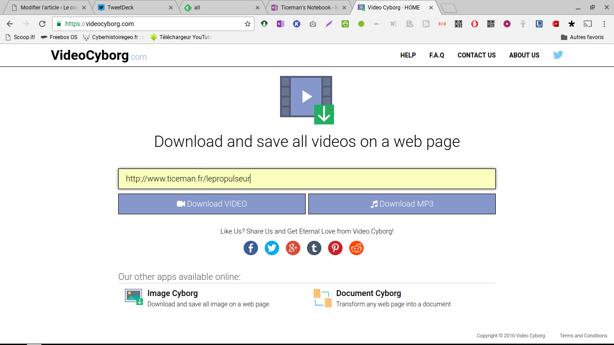Share on Tumblr
The width and height of the screenshot is (614, 345).
click(314, 248)
